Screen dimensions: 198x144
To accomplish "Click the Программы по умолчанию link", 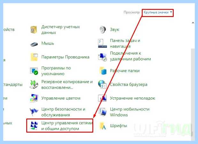I will point(56,71).
